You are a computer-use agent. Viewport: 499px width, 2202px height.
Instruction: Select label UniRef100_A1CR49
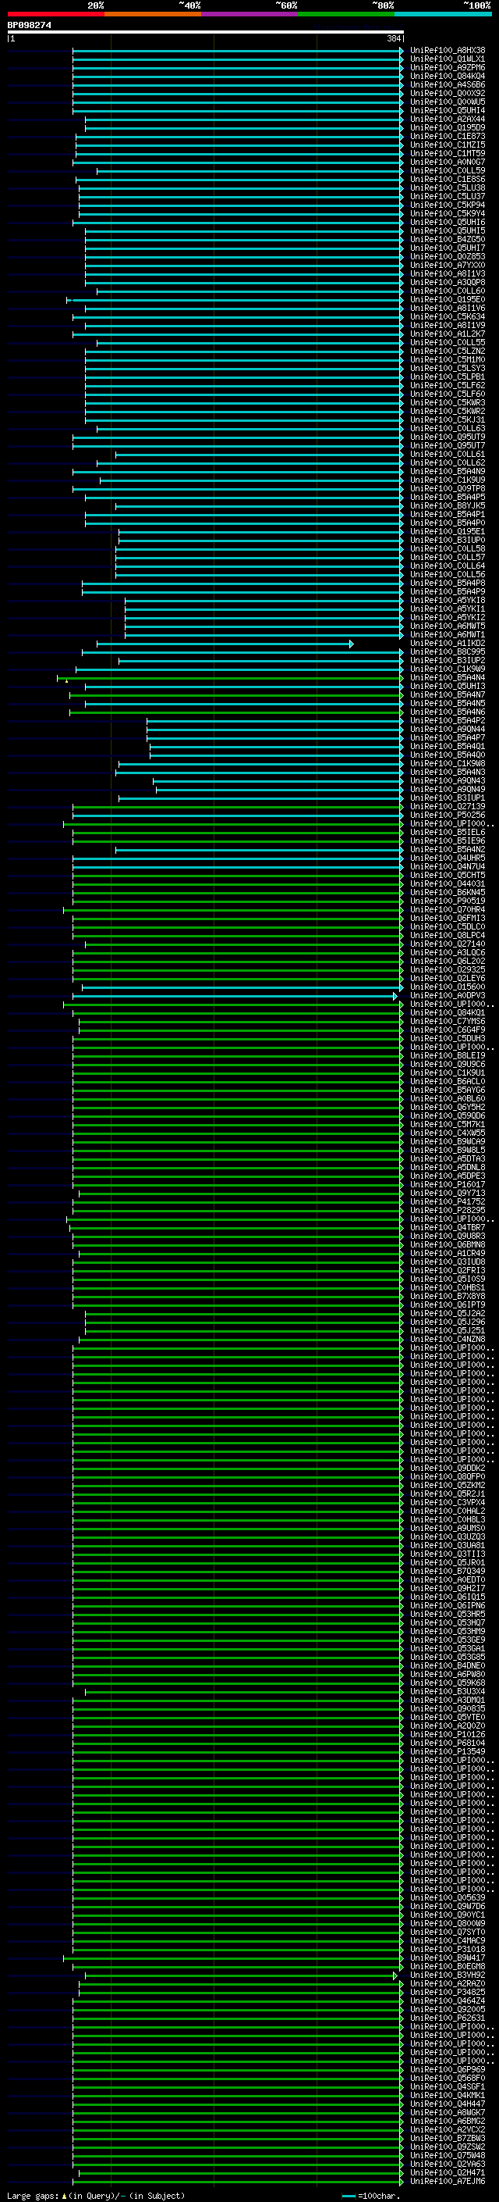(x=447, y=1252)
